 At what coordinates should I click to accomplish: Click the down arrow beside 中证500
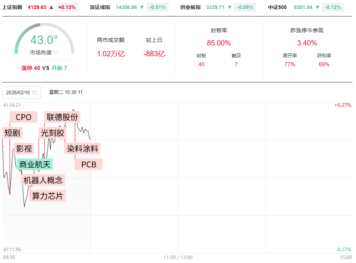[317, 7]
